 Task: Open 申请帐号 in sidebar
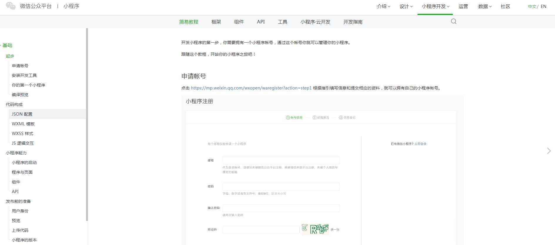20,66
